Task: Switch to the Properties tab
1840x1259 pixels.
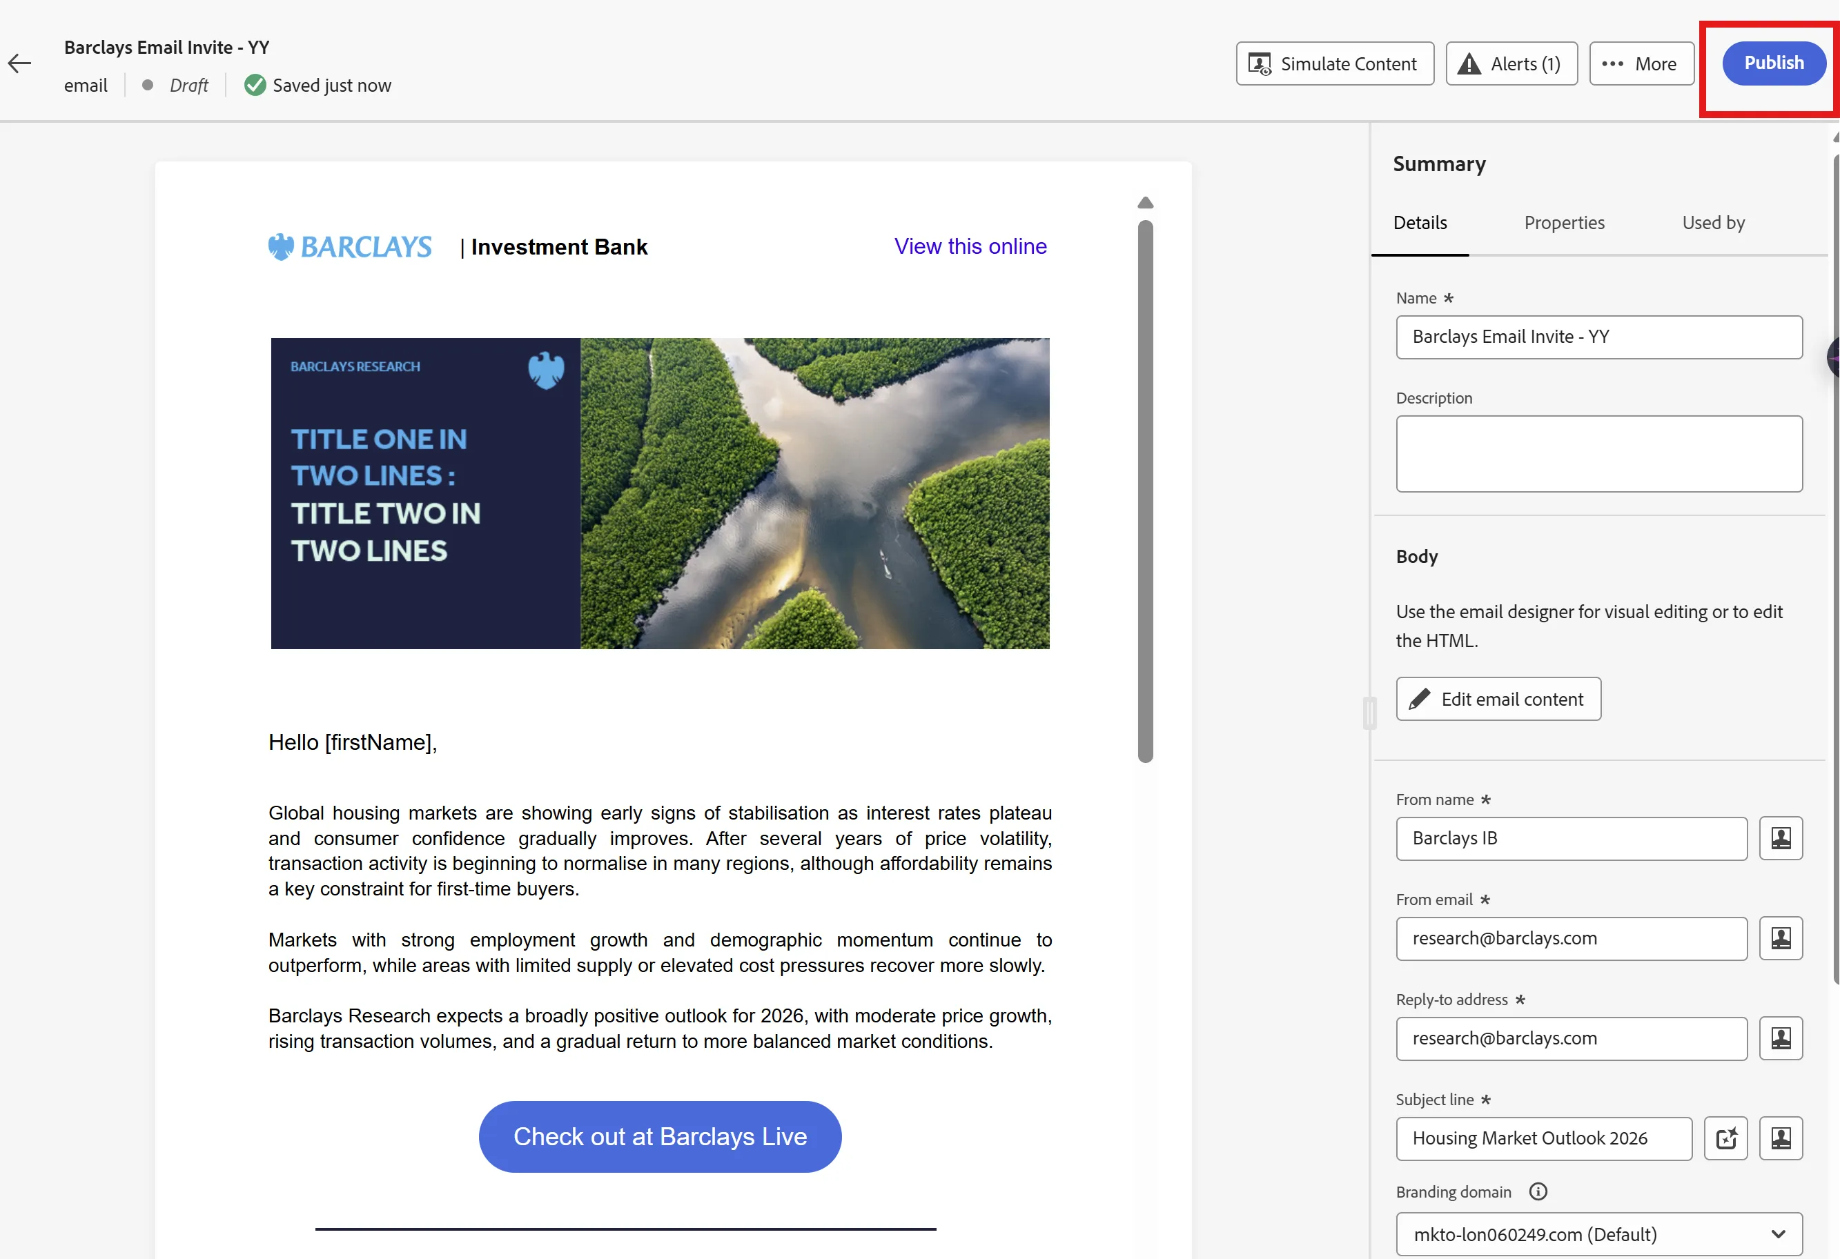Action: (x=1564, y=223)
